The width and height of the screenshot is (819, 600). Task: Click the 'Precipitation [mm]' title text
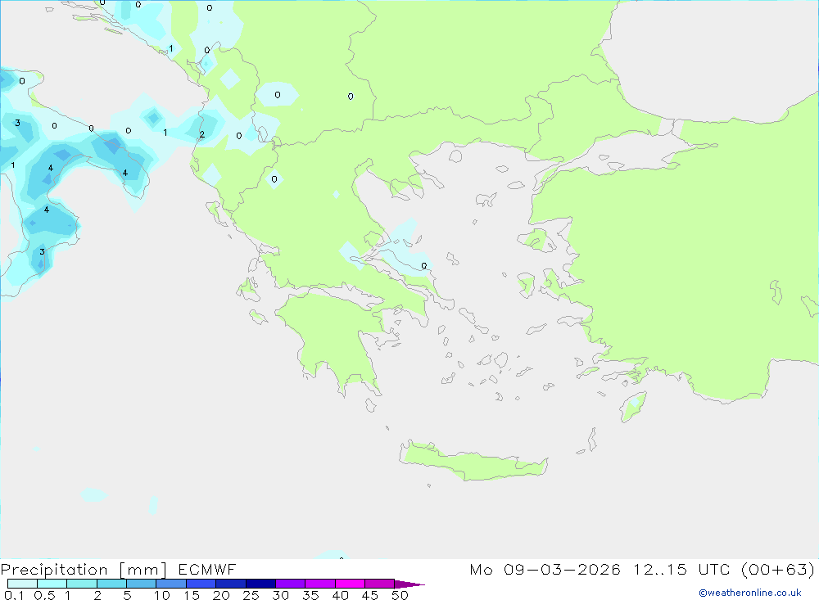click(84, 570)
